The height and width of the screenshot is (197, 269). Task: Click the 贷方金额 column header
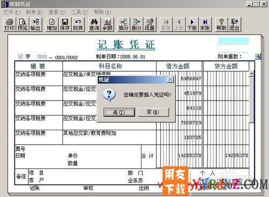(x=226, y=66)
